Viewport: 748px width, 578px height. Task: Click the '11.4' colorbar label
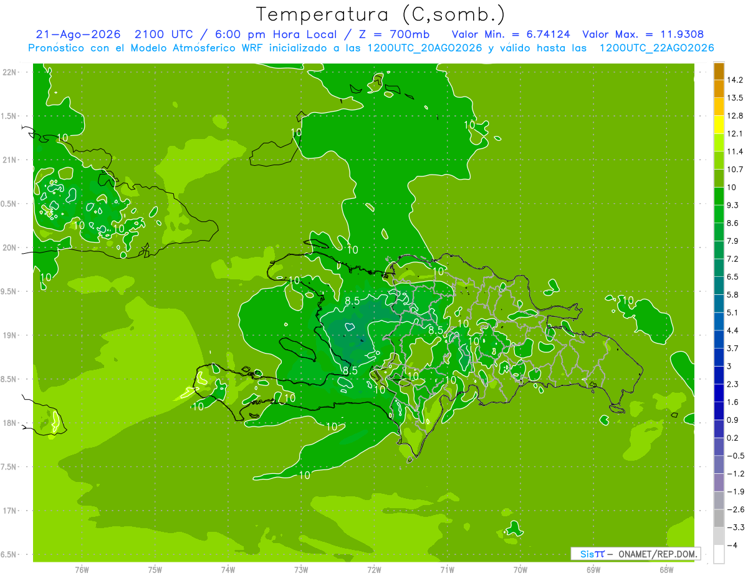736,152
